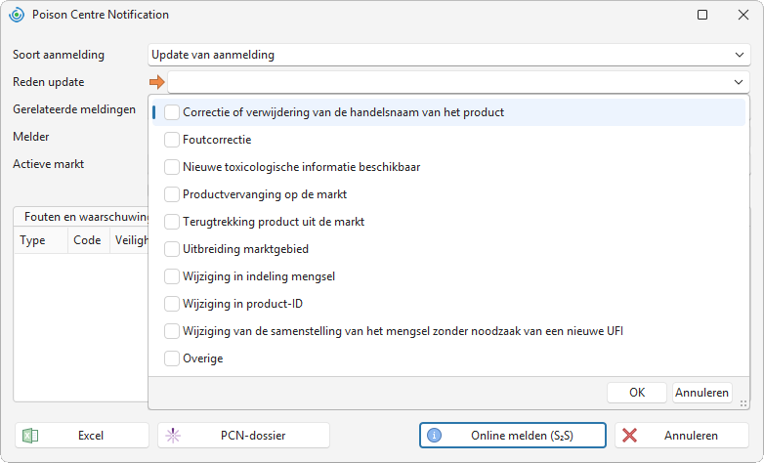Select the Overige checkbox

coord(172,358)
